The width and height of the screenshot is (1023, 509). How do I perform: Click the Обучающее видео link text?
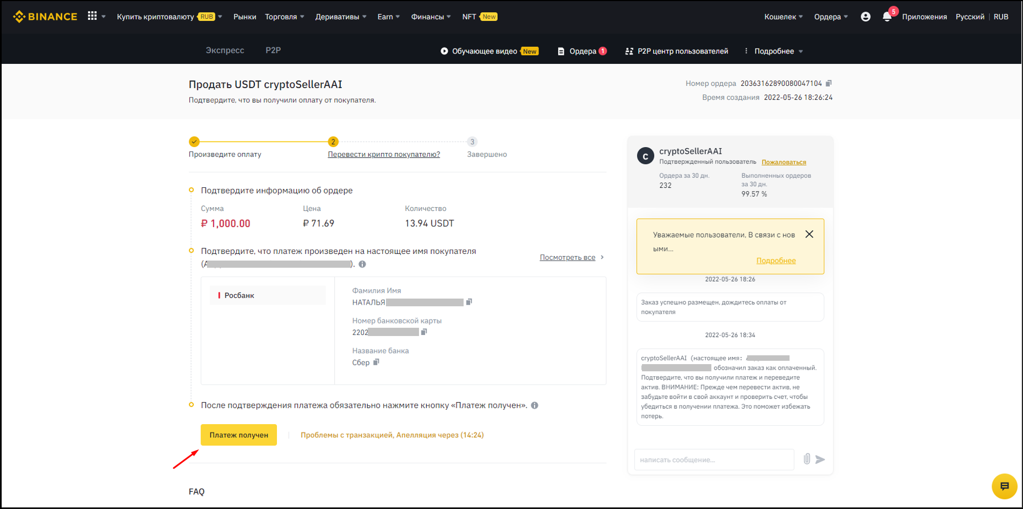(x=485, y=51)
